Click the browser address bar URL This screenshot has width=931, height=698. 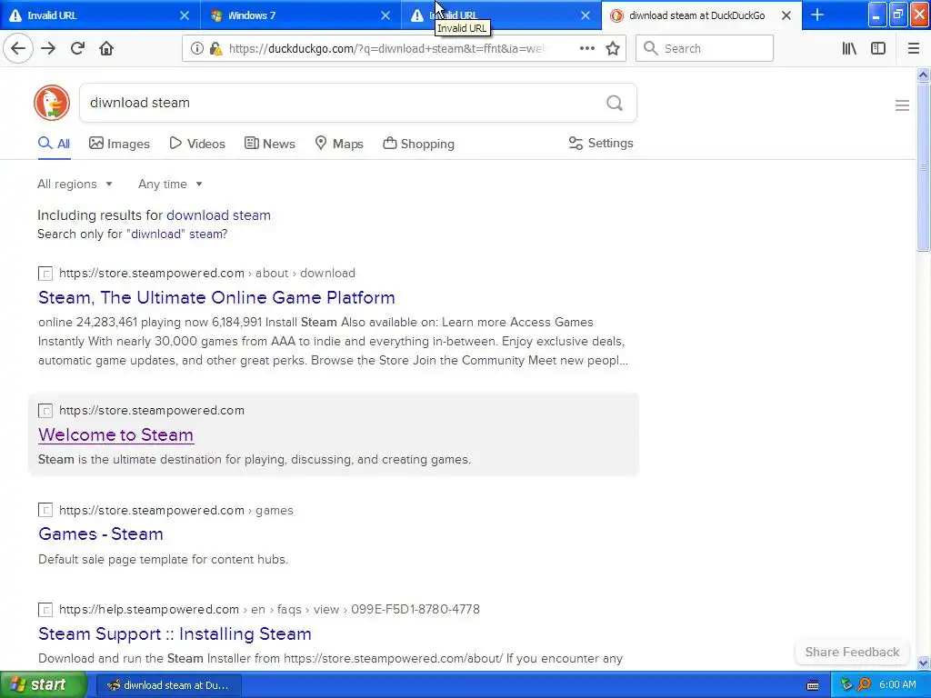385,49
